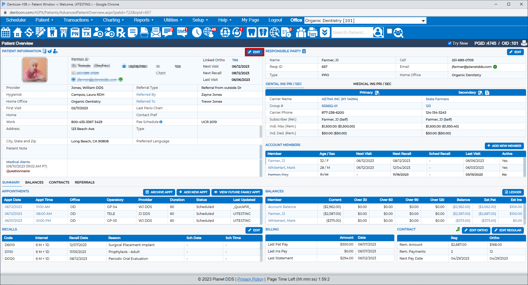
Task: Click the Add New Appt button
Action: 193,192
